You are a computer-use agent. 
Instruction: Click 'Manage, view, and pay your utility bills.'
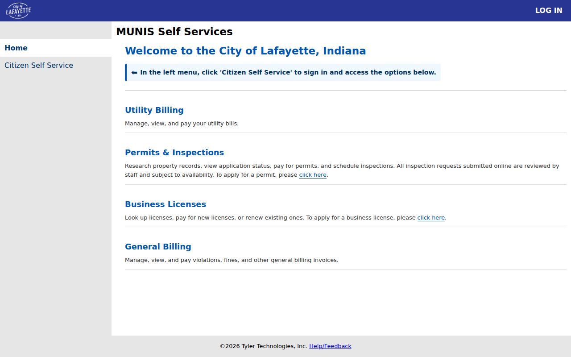pyautogui.click(x=182, y=124)
